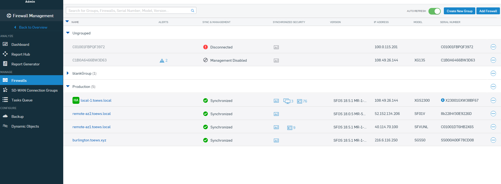501x184 pixels.
Task: Focus the firewall search field
Action: coord(128,11)
